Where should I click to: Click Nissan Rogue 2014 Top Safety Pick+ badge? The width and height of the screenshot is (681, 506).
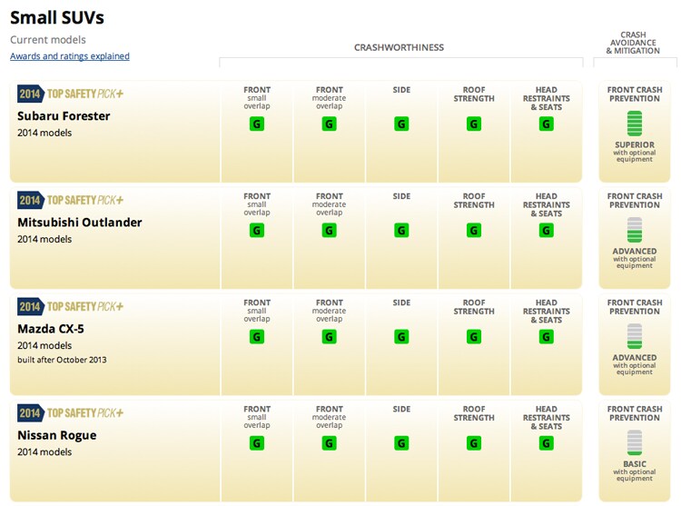(x=70, y=413)
